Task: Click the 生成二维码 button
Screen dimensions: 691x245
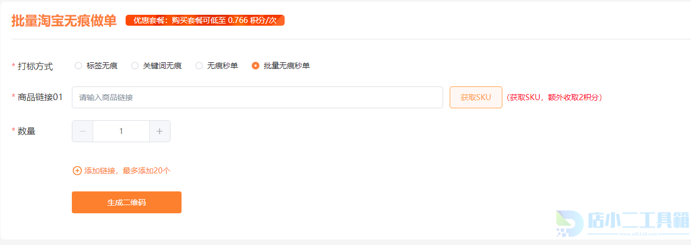Action: coord(127,202)
